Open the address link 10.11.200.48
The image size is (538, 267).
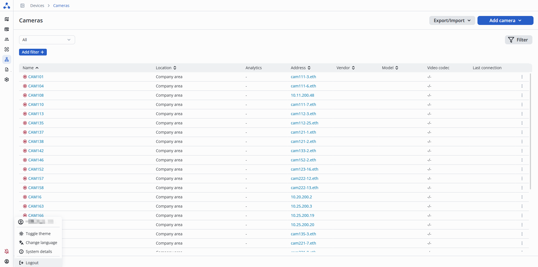(302, 95)
